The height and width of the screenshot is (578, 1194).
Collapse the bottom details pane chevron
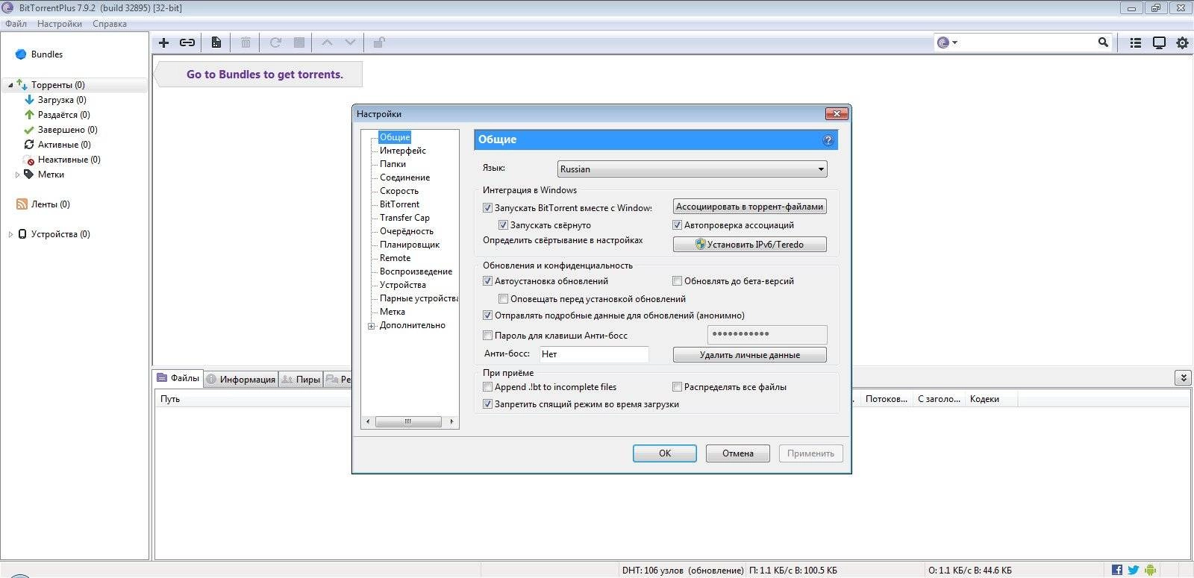[x=1183, y=378]
